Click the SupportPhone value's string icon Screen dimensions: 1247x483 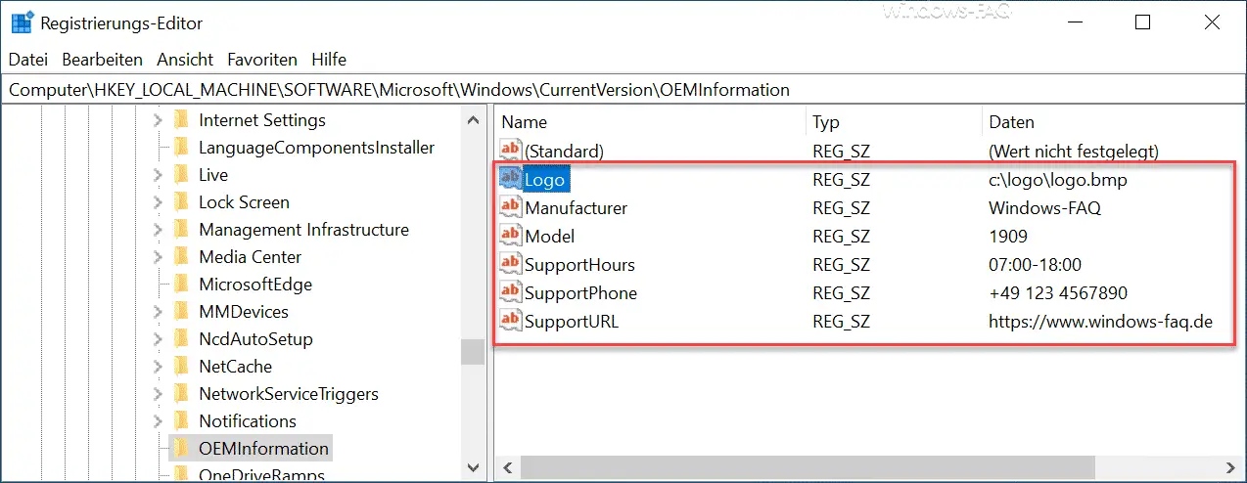(x=511, y=292)
